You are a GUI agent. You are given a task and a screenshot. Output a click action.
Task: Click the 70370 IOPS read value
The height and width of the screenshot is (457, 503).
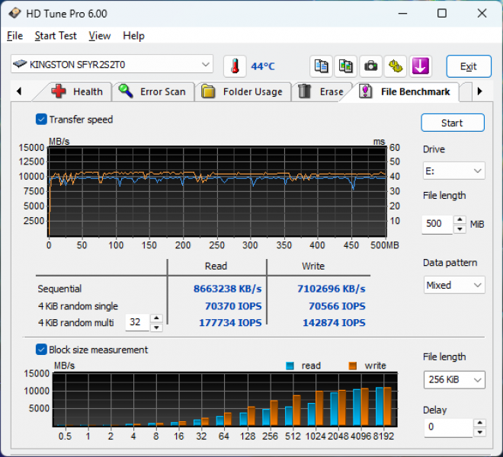(x=233, y=306)
